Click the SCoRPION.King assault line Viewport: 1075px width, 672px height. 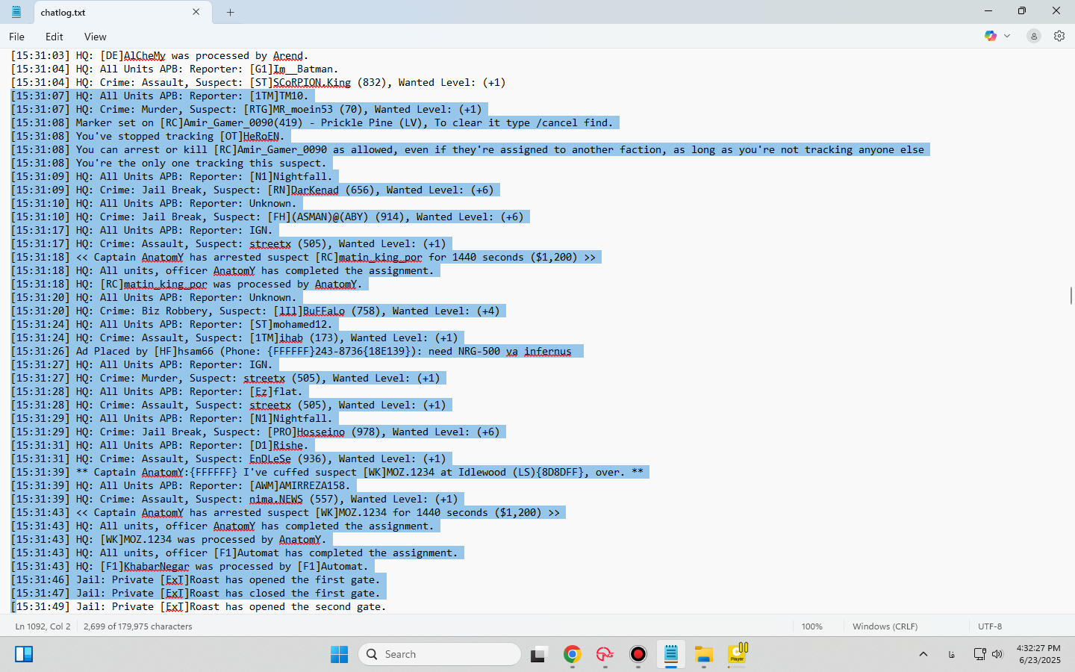[258, 83]
